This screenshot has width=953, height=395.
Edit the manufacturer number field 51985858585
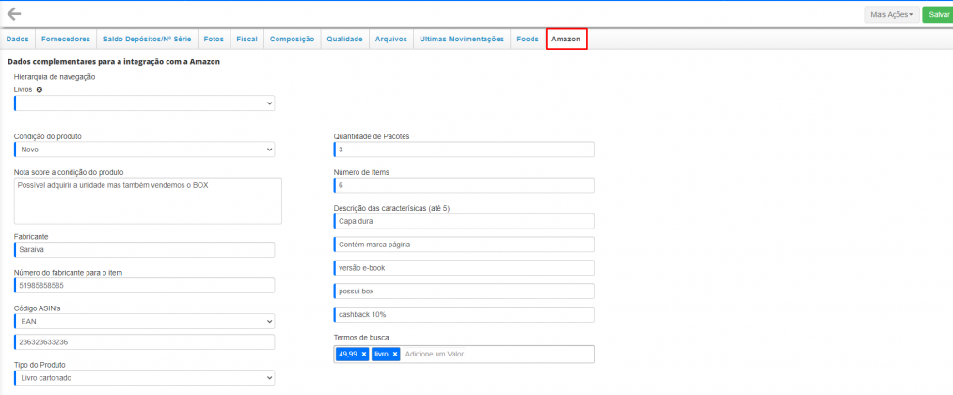click(x=144, y=285)
